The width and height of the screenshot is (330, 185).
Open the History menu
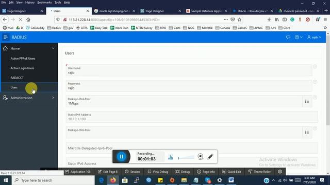[x=30, y=3]
